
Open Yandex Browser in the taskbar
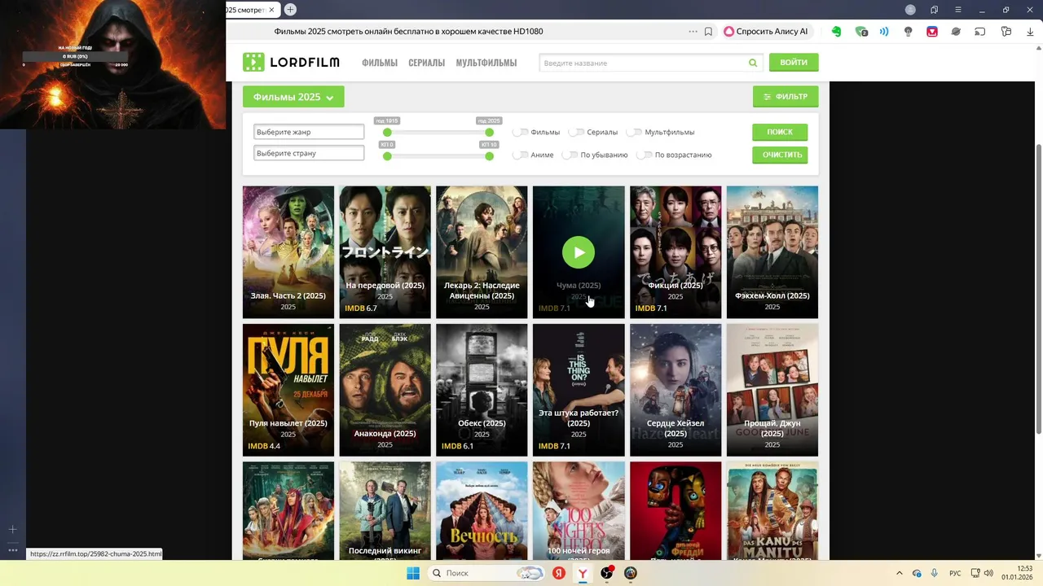point(583,573)
